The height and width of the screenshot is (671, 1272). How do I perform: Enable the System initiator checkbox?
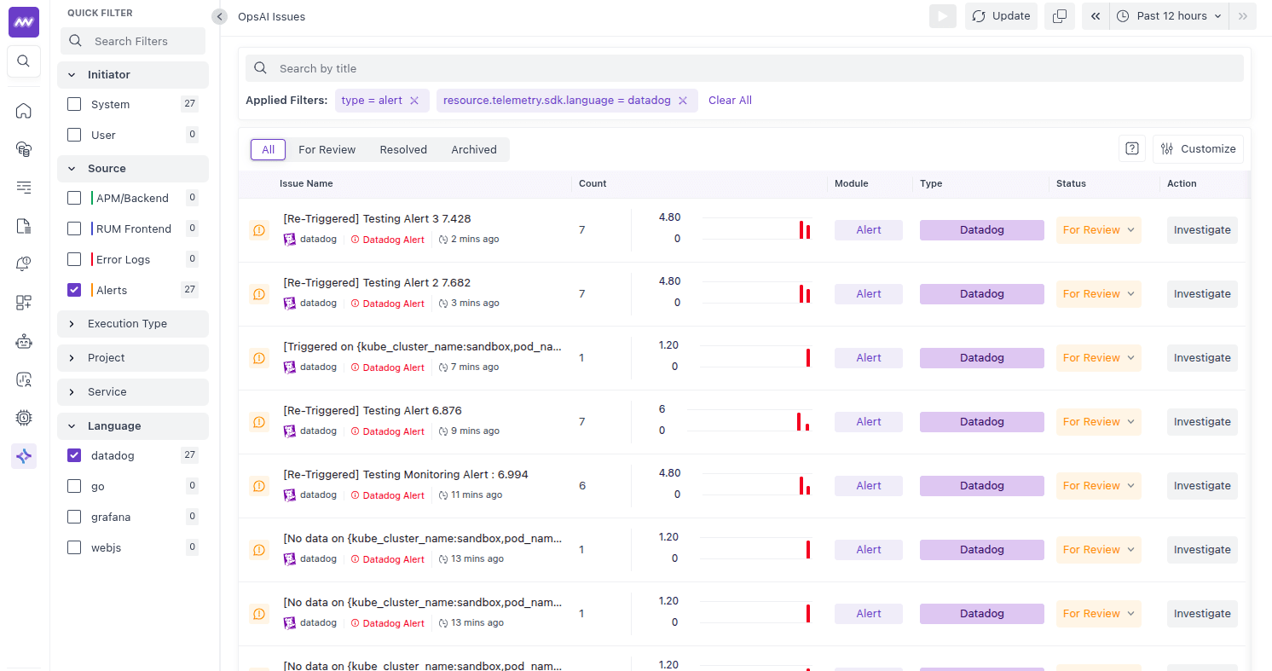coord(74,103)
